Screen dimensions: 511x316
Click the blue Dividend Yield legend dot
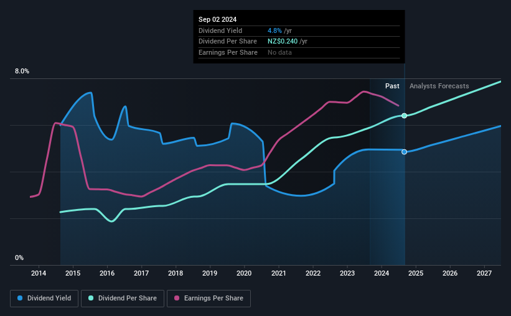[20, 298]
